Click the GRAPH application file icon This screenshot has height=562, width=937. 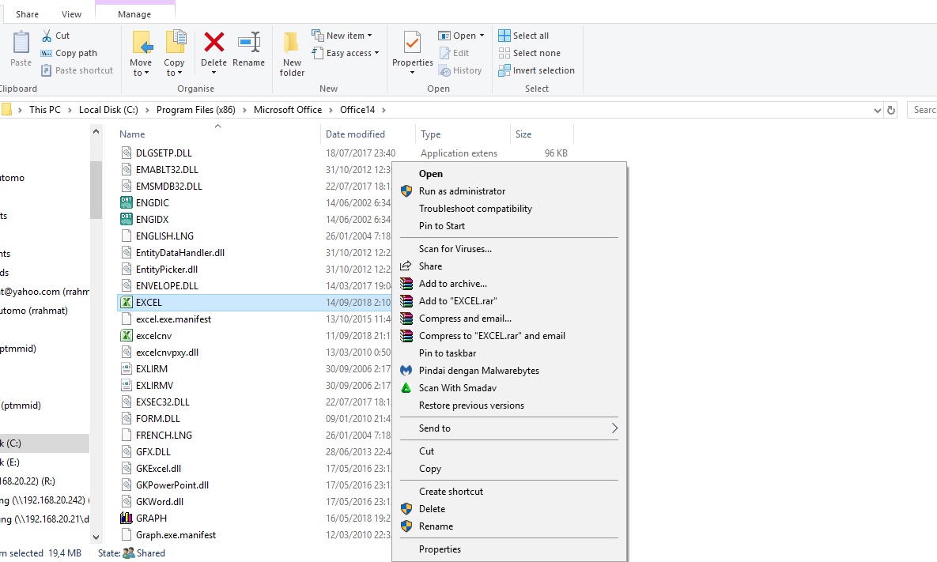[126, 518]
